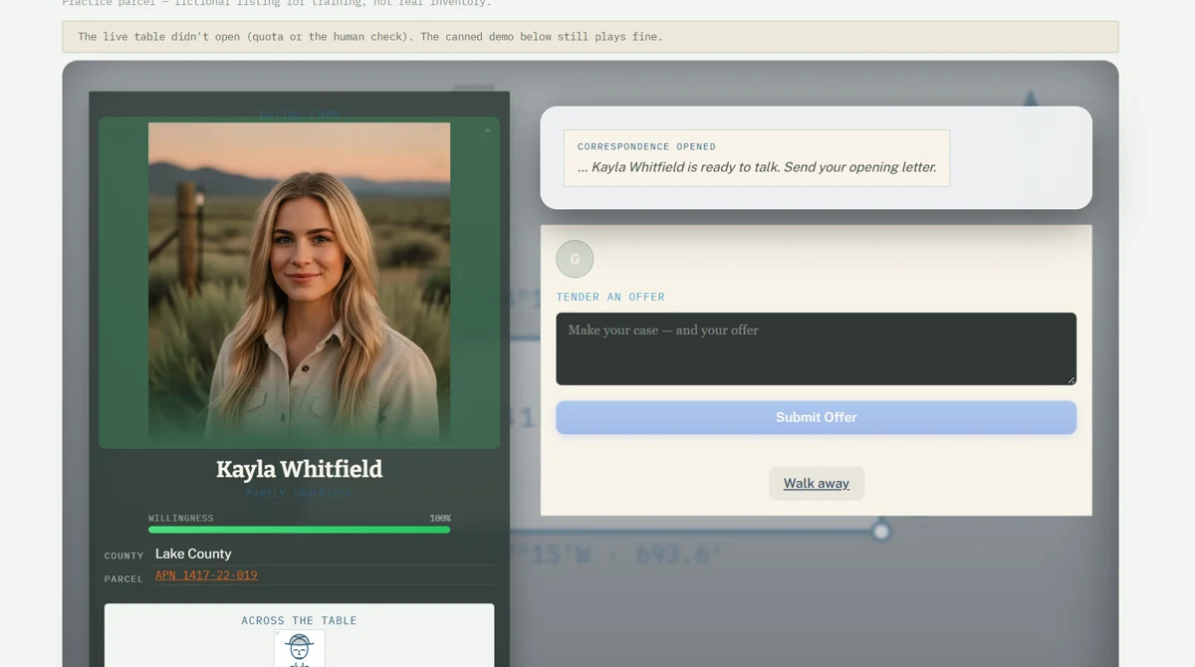Click the "live table didn't open" notice
1195x667 pixels.
tap(591, 37)
